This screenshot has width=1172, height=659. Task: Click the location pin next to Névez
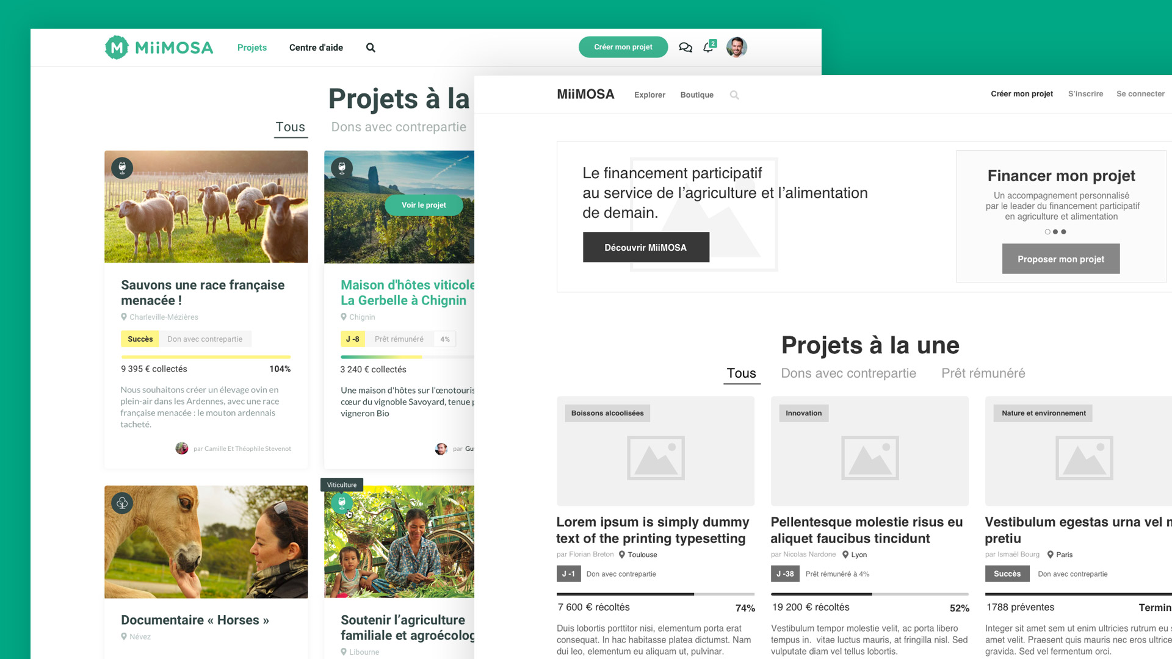124,636
